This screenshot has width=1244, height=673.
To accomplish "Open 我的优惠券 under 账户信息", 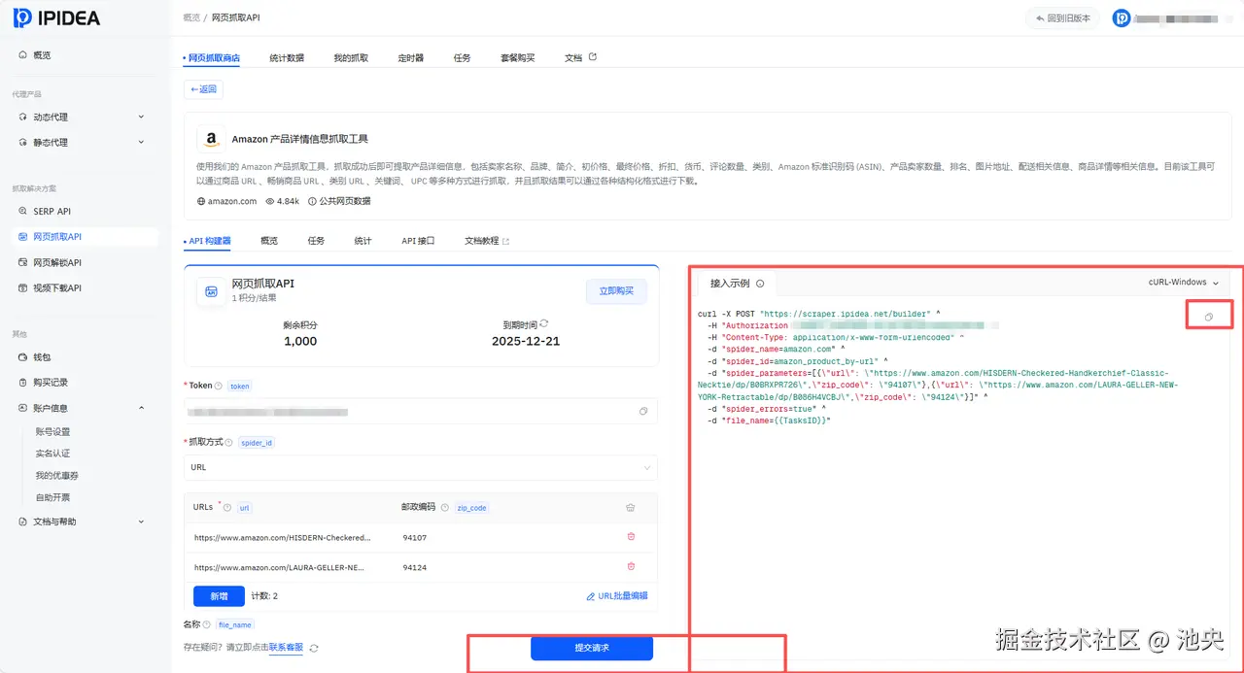I will pyautogui.click(x=56, y=476).
